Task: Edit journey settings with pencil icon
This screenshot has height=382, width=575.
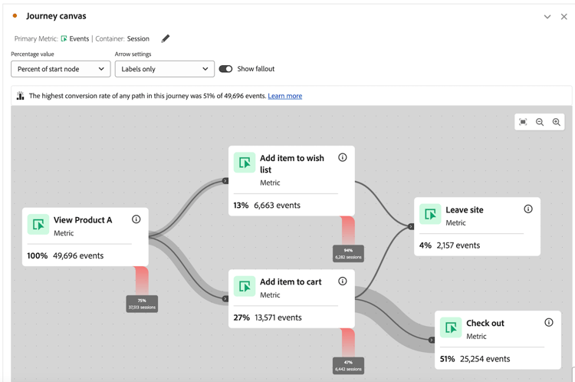Action: tap(166, 38)
